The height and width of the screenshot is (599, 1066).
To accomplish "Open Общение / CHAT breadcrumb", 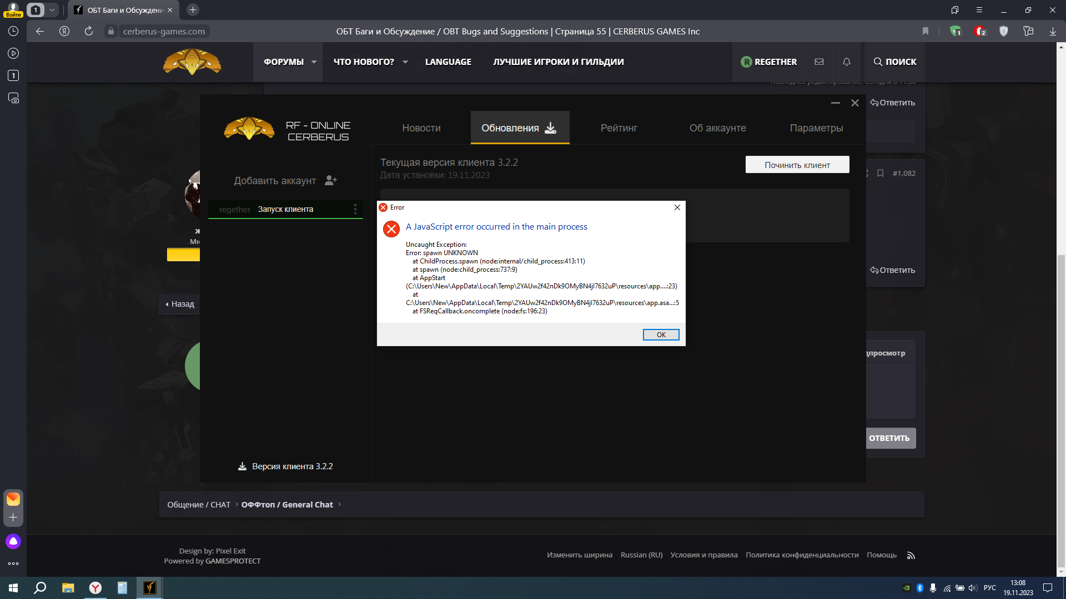I will click(199, 505).
